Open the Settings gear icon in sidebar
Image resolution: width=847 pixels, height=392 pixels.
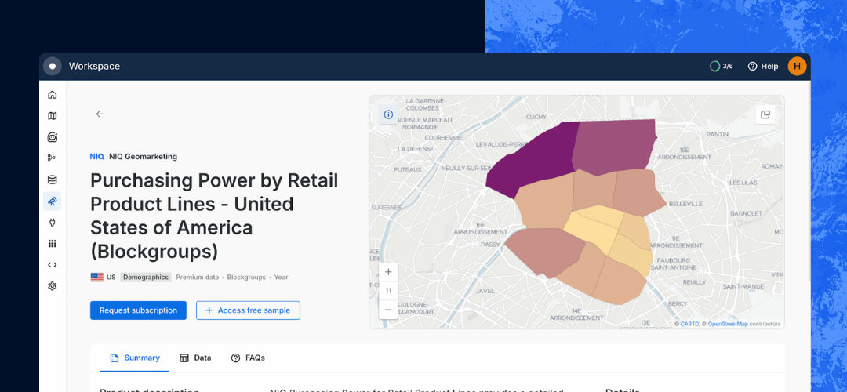[53, 286]
